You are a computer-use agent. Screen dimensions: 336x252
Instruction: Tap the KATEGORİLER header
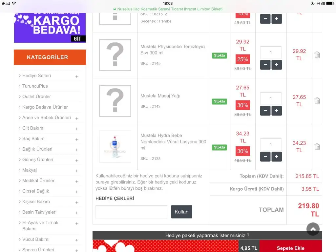pyautogui.click(x=50, y=57)
